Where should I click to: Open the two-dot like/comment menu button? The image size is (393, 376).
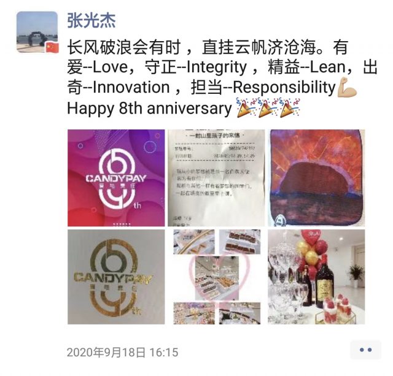click(366, 350)
